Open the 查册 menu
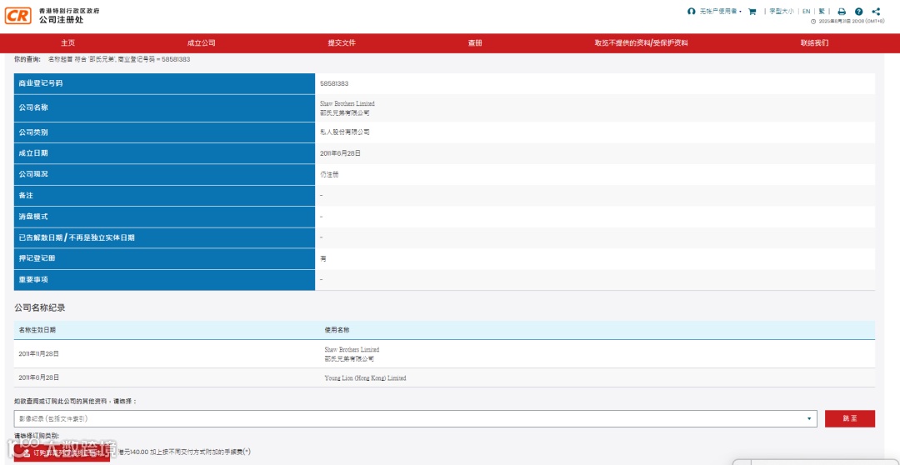The image size is (900, 465). (x=475, y=43)
